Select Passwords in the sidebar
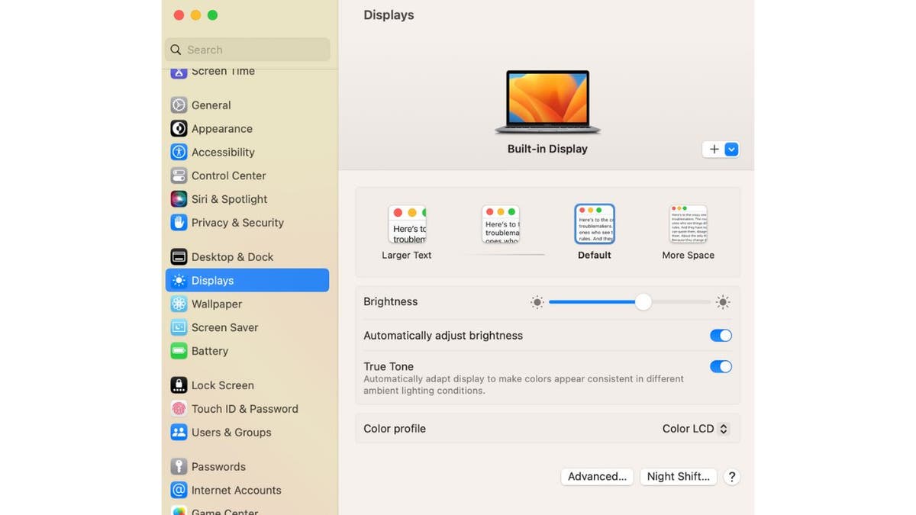The width and height of the screenshot is (916, 515). coord(247,467)
